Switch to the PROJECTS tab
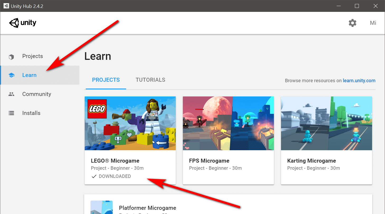Screen dimensions: 385x214 pyautogui.click(x=106, y=80)
